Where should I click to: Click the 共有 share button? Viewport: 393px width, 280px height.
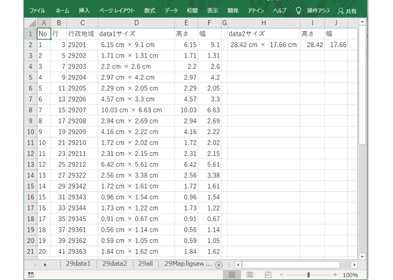coord(347,11)
